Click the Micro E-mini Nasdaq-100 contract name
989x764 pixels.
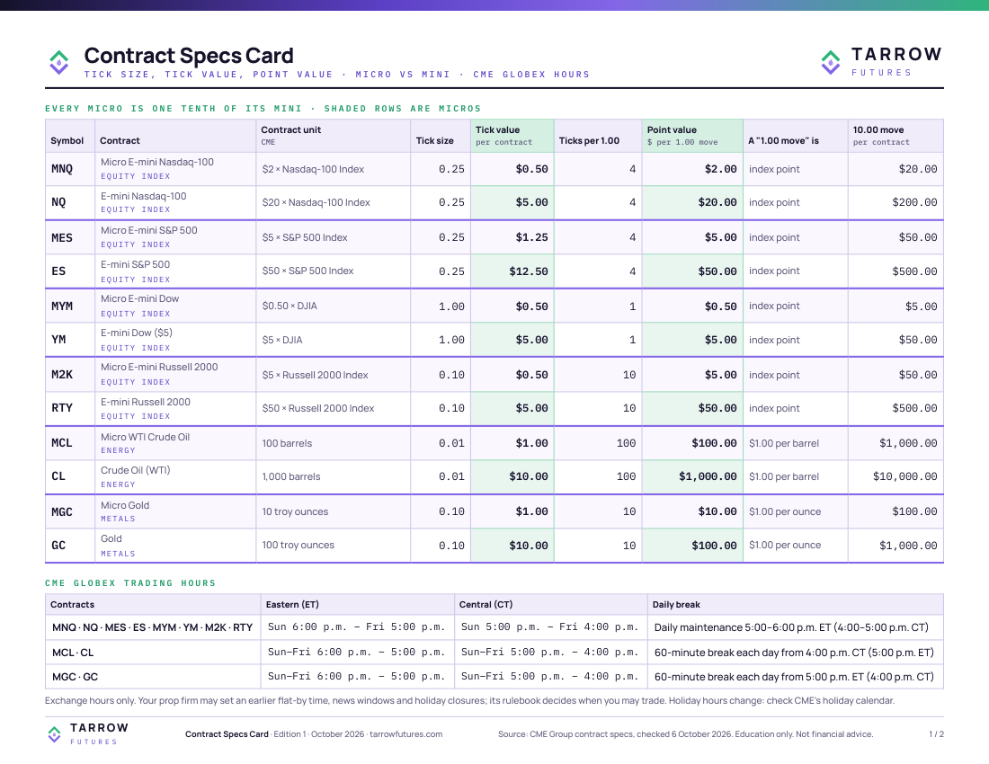click(x=157, y=162)
